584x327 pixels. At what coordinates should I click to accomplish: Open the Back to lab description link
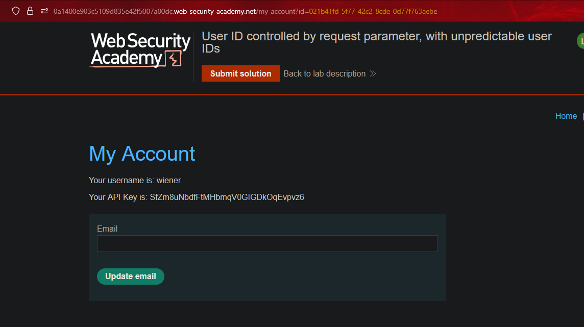pos(324,73)
